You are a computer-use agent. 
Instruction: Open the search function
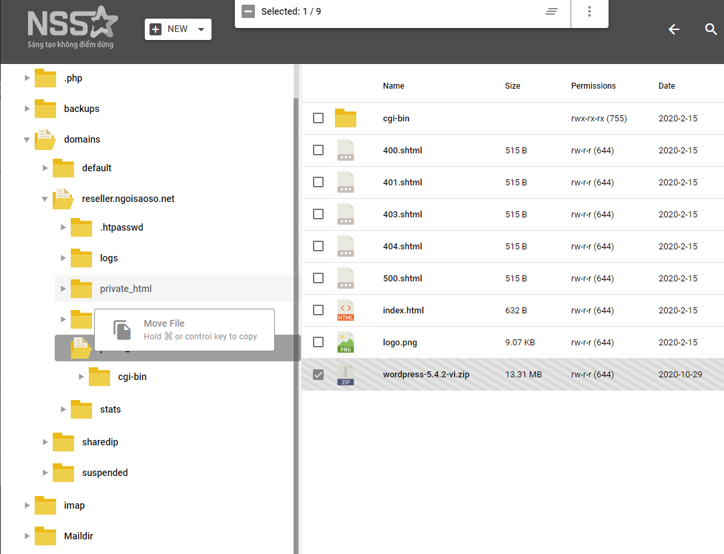click(x=711, y=29)
